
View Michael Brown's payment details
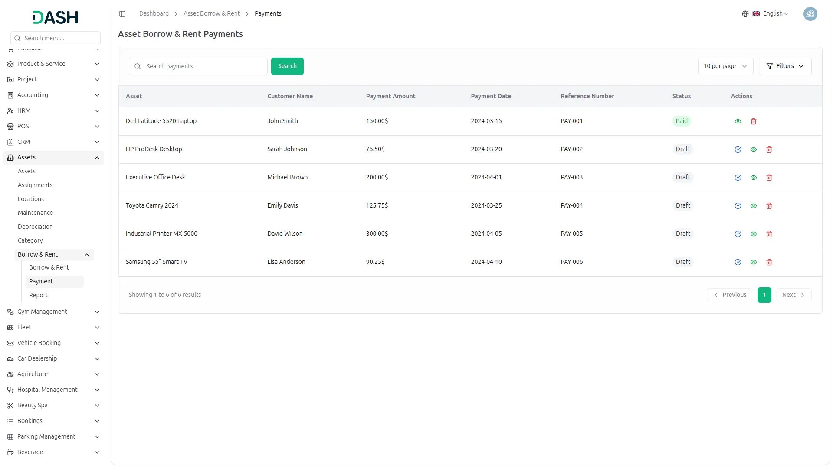754,178
